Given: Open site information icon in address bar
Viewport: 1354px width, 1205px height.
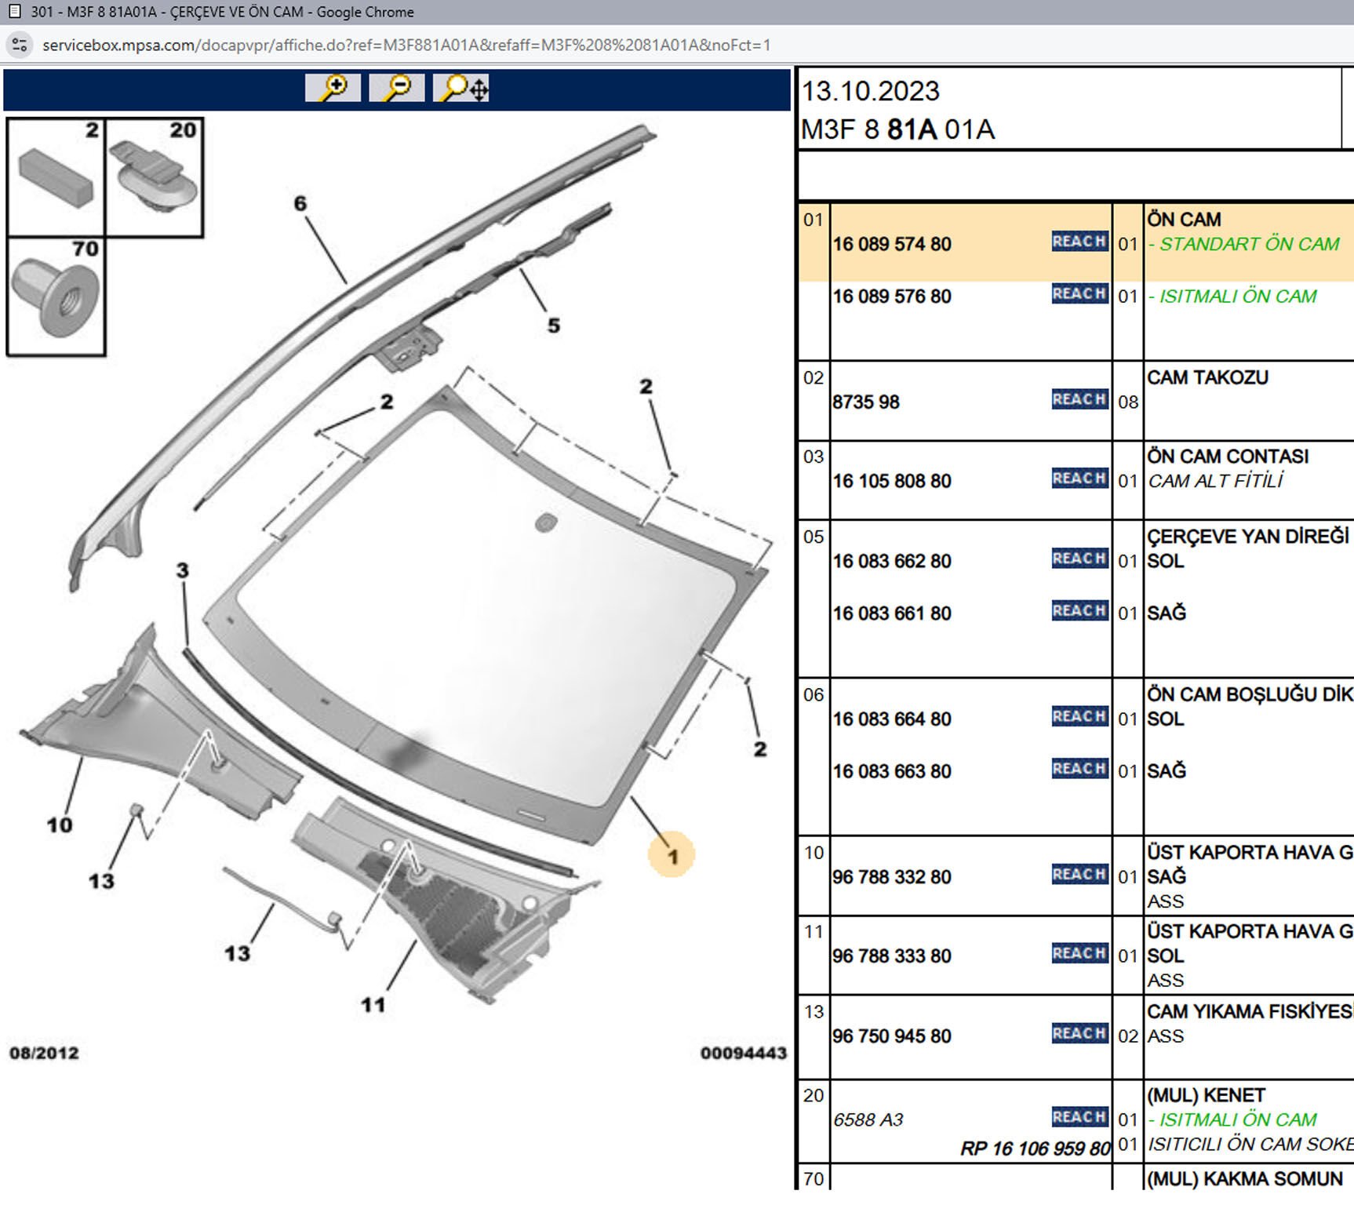Looking at the screenshot, I should pos(20,46).
